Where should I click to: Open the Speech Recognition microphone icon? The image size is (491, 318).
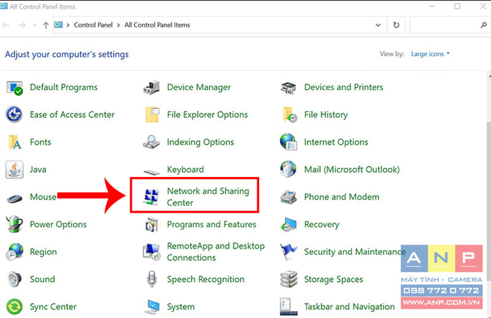[152, 279]
